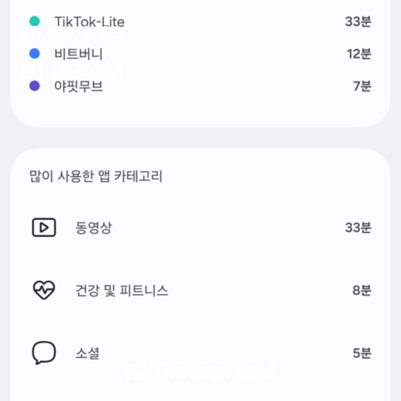Open the TikTok-Lite app usage entry
The height and width of the screenshot is (401, 401).
click(200, 22)
